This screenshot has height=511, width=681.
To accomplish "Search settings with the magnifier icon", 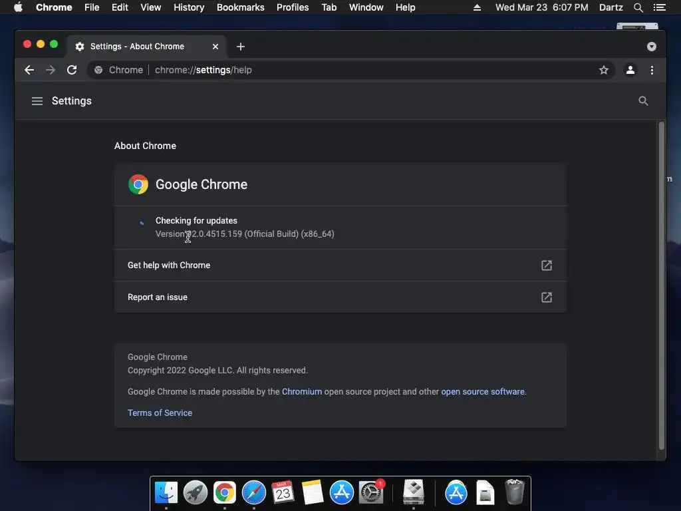I will tap(643, 101).
